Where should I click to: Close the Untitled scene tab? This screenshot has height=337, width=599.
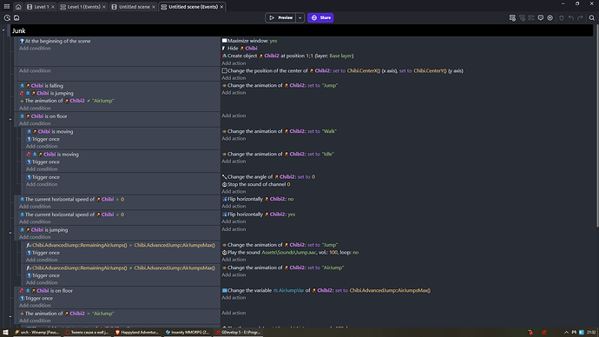(x=154, y=7)
